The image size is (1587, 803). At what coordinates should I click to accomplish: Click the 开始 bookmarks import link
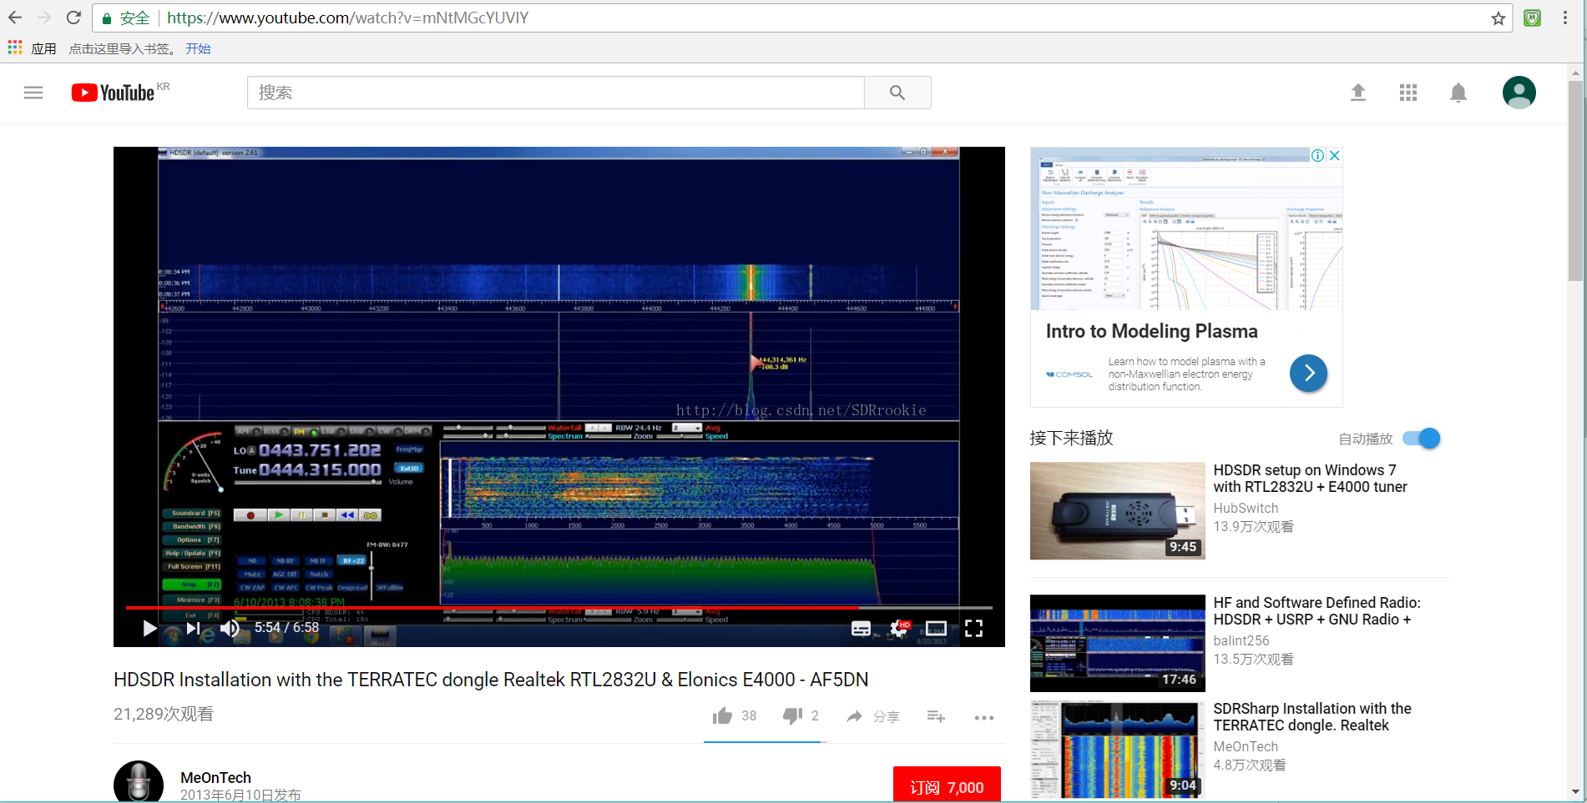pos(198,48)
